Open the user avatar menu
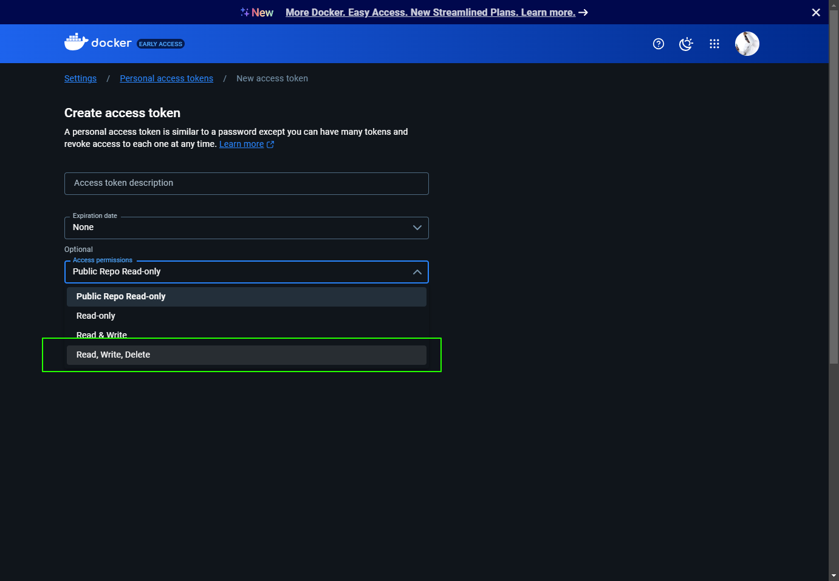 (x=747, y=44)
